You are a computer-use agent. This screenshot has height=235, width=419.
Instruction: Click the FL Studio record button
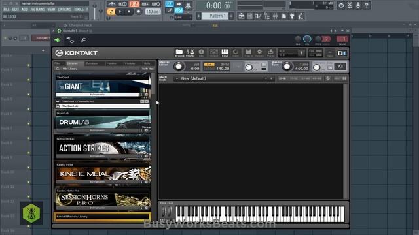pos(138,12)
